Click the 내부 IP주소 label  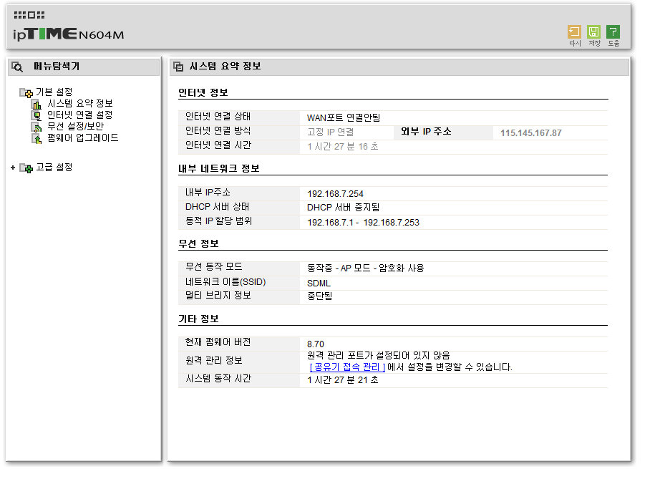(208, 193)
